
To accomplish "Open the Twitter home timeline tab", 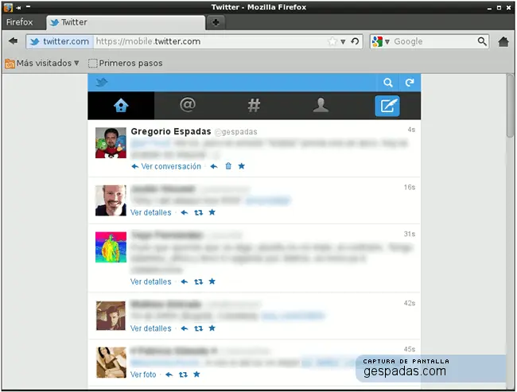I will pos(121,106).
